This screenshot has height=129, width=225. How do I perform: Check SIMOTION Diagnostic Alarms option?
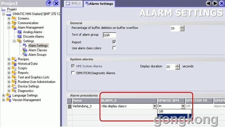pyautogui.click(x=73, y=73)
